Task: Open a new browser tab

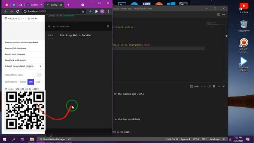Action: click(68, 5)
